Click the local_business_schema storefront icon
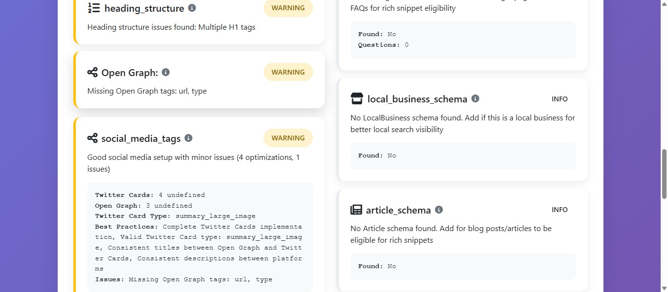The image size is (668, 292). coord(356,98)
